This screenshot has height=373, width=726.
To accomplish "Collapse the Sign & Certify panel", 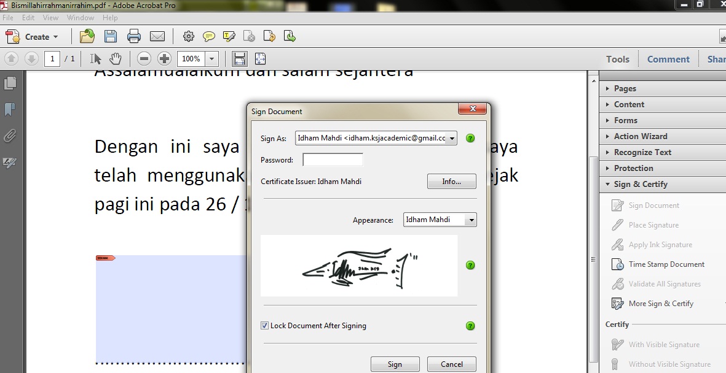I will tap(663, 184).
